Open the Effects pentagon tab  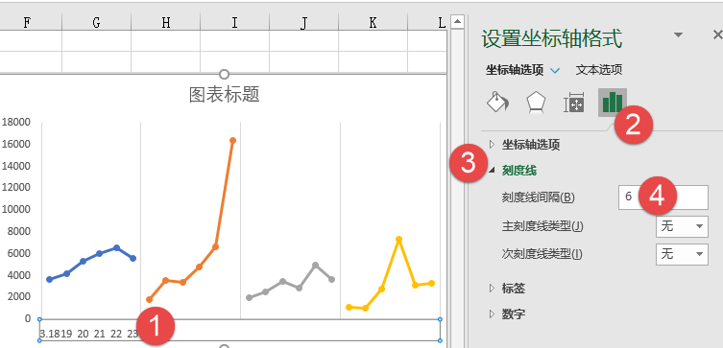[537, 103]
